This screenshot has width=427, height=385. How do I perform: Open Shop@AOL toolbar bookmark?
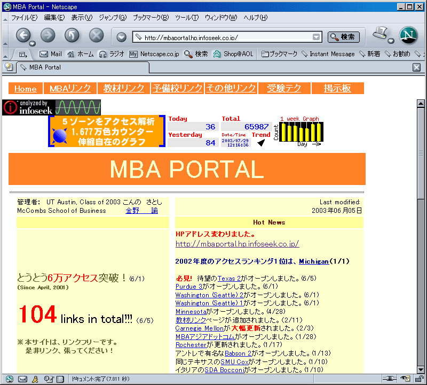point(233,54)
